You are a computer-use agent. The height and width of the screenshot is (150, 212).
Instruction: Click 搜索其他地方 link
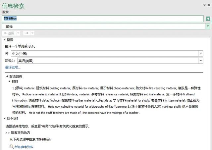tap(21, 132)
